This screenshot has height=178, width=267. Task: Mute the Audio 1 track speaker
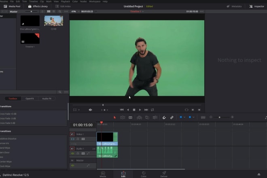point(72,153)
